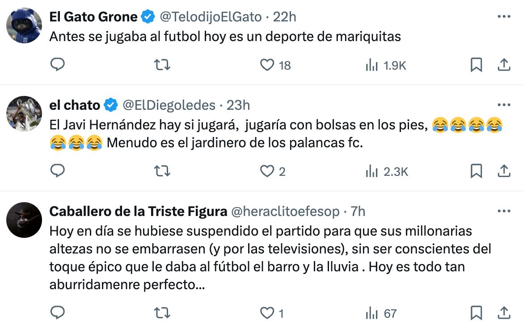Share el chato's tweet

pyautogui.click(x=504, y=171)
